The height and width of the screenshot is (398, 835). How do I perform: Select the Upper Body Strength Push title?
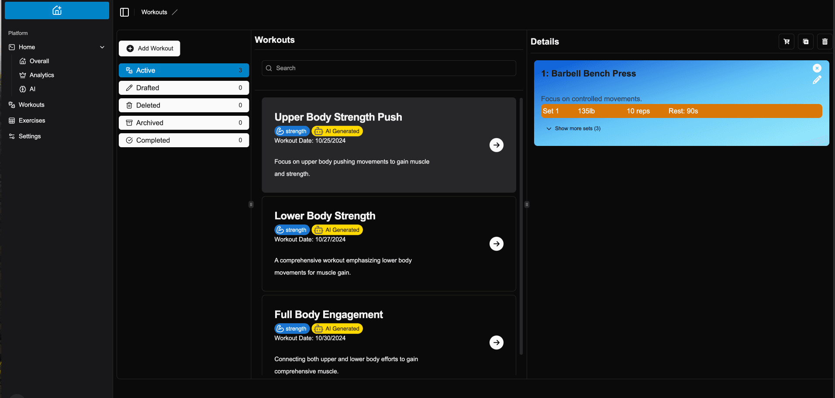pos(338,117)
